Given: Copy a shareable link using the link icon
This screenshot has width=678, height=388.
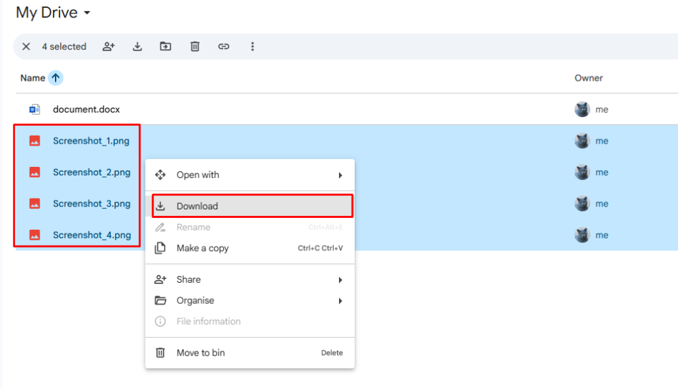Looking at the screenshot, I should coord(223,46).
